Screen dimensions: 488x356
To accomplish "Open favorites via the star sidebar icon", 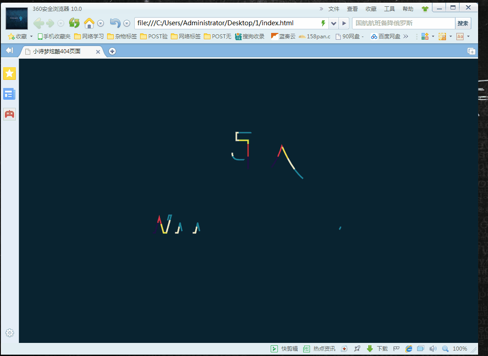I will coord(9,73).
